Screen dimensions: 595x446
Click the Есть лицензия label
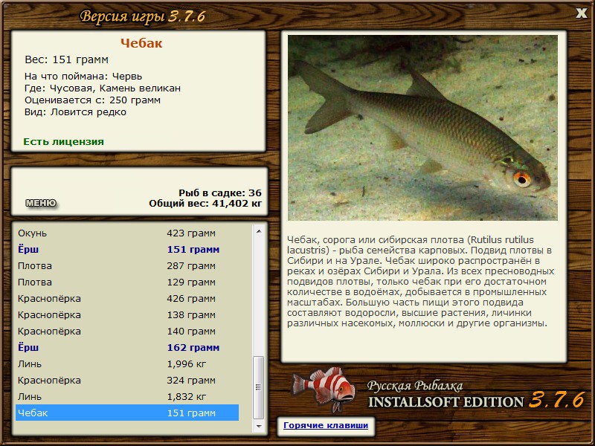tap(63, 141)
